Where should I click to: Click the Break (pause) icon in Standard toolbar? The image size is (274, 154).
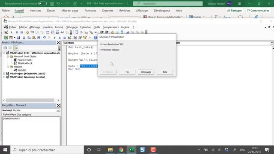(x=60, y=38)
